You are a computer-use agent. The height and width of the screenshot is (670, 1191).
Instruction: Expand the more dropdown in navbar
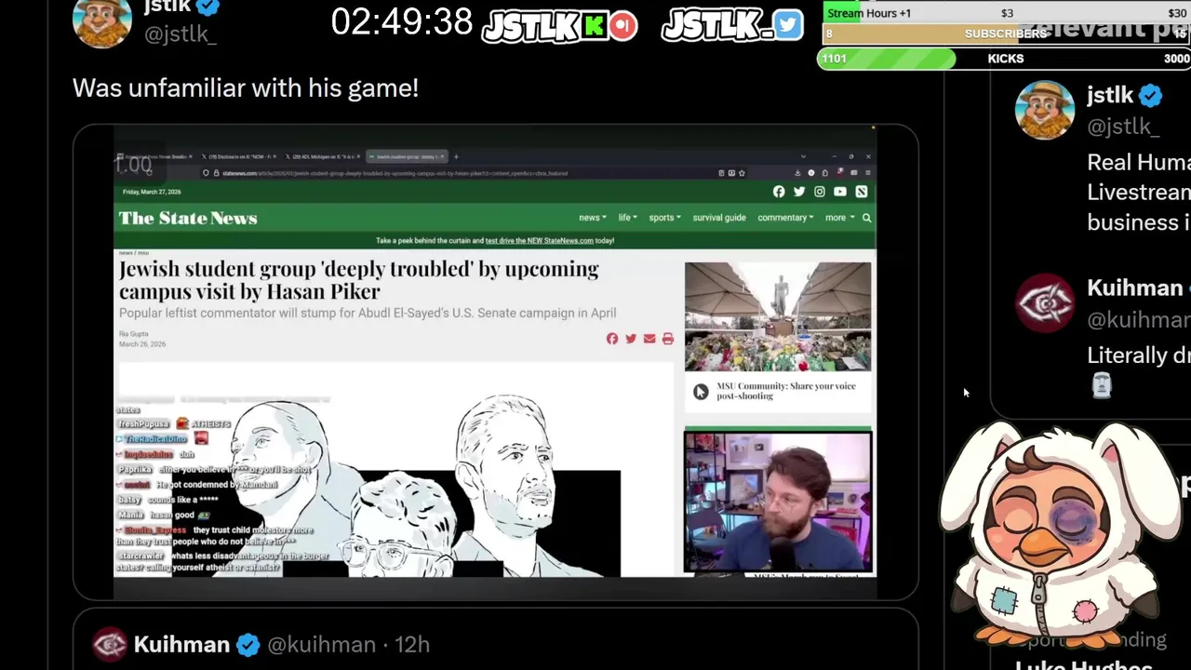[838, 218]
